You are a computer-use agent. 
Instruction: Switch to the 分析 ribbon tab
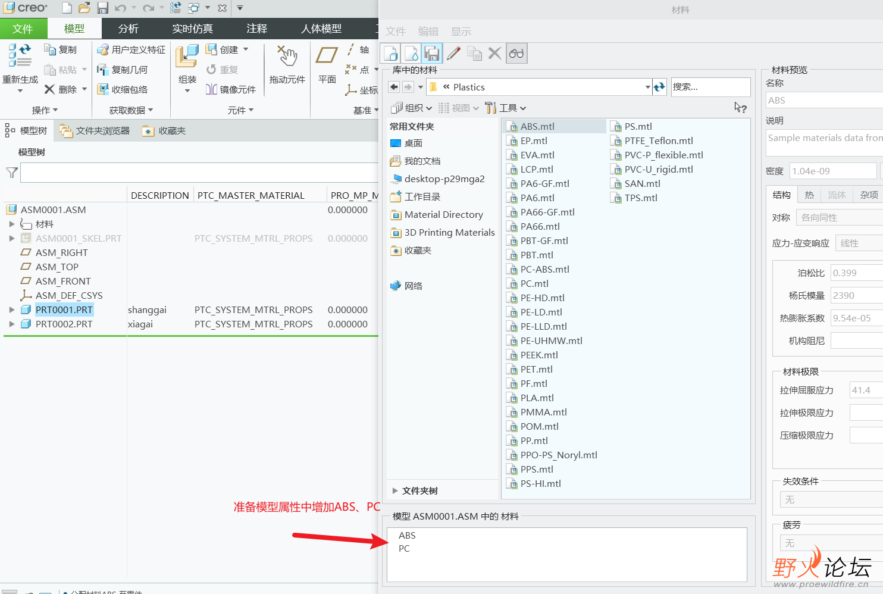click(x=128, y=29)
